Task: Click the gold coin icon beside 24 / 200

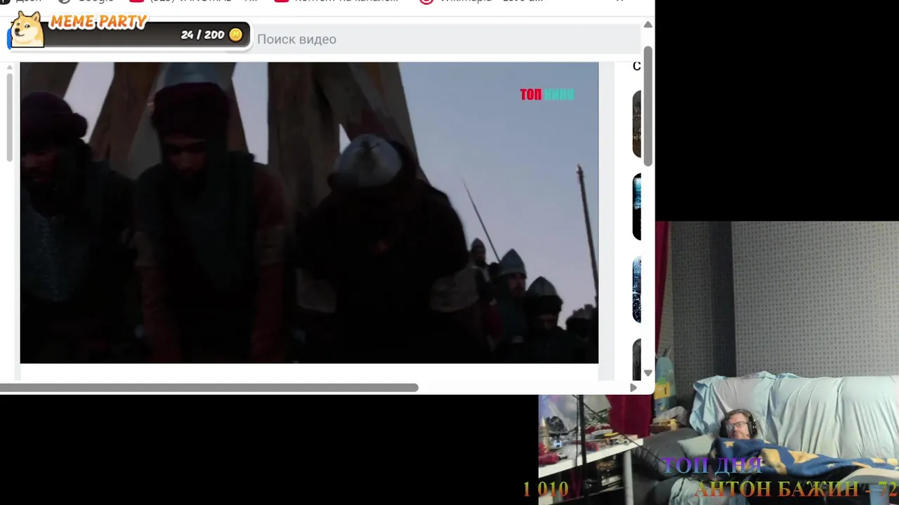Action: tap(236, 34)
